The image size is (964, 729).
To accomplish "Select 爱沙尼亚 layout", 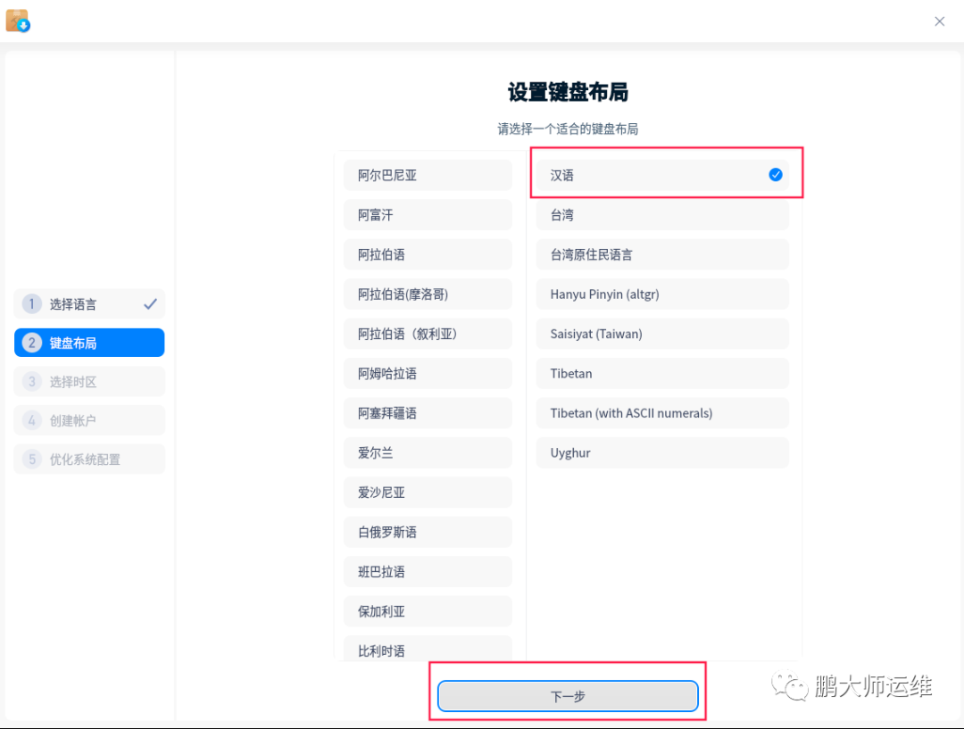I will click(x=428, y=493).
